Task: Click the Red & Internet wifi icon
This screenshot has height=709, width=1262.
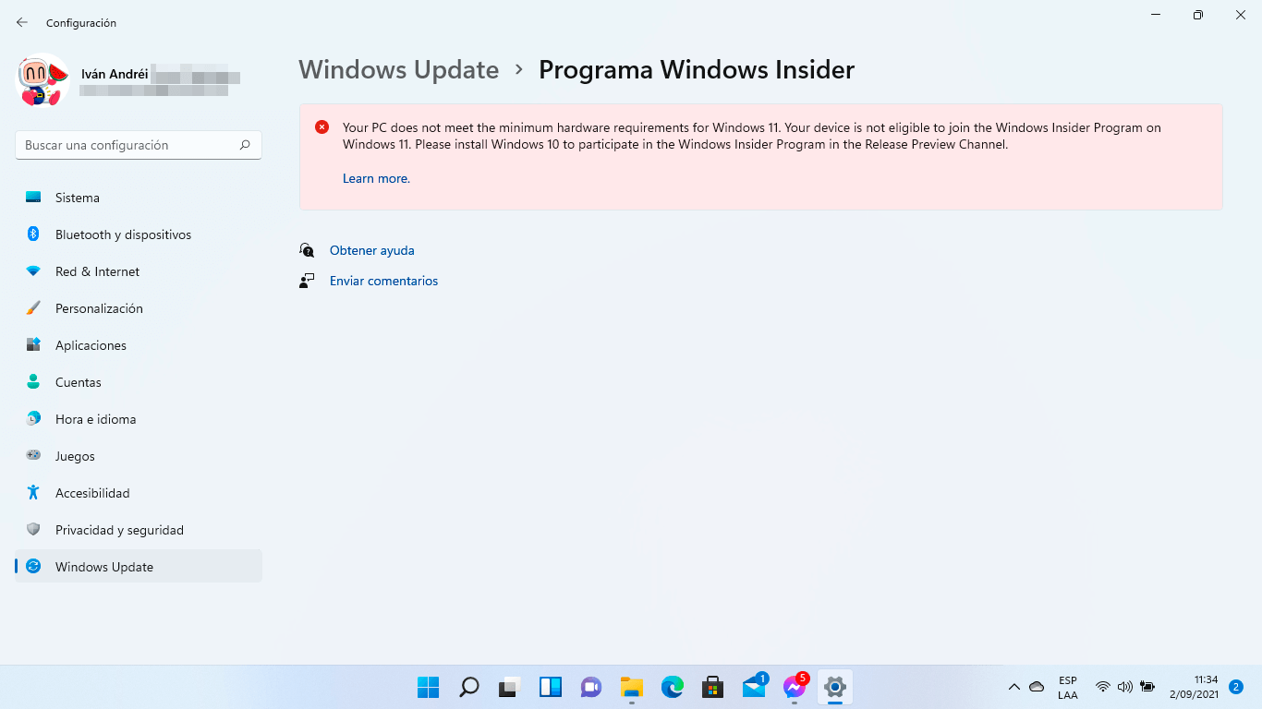Action: click(x=33, y=271)
